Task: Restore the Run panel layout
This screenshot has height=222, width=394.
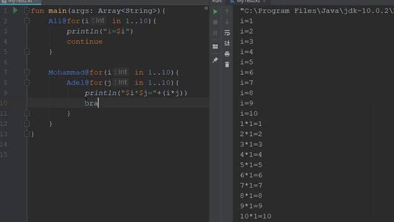Action: coord(215,47)
